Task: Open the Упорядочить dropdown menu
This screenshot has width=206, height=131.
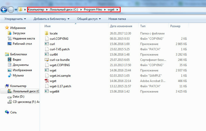Action: pyautogui.click(x=15, y=19)
